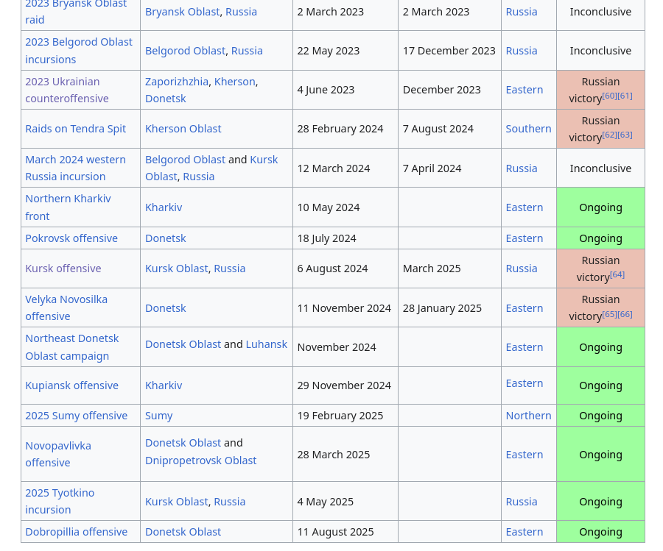
Task: Click Eastern in the Pokrovsk offensive row
Action: [x=525, y=238]
